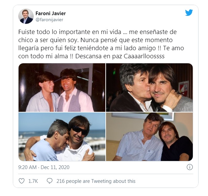Open the tweet info circle icon
This screenshot has width=208, height=196.
click(x=190, y=167)
